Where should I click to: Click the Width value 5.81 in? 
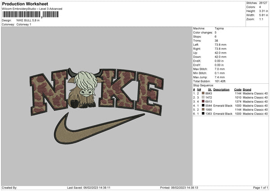[x=263, y=15]
